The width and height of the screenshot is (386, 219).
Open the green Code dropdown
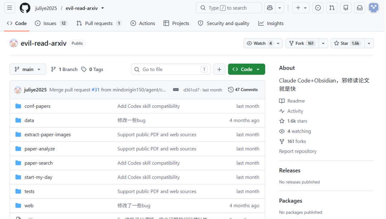click(x=246, y=69)
